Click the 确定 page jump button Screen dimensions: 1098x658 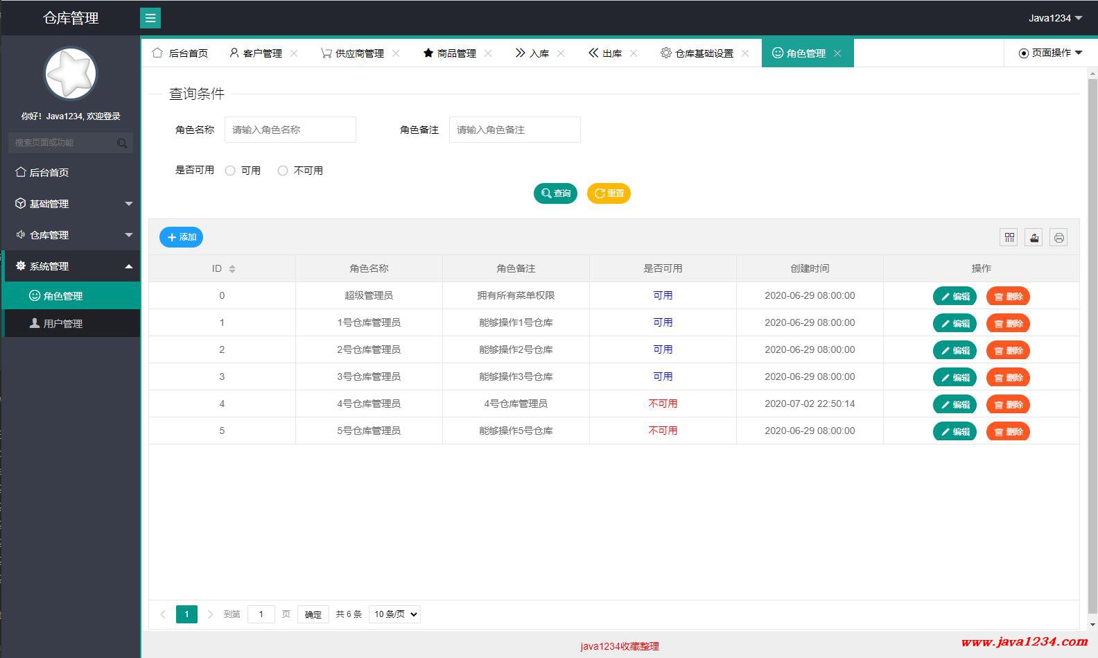coord(313,614)
